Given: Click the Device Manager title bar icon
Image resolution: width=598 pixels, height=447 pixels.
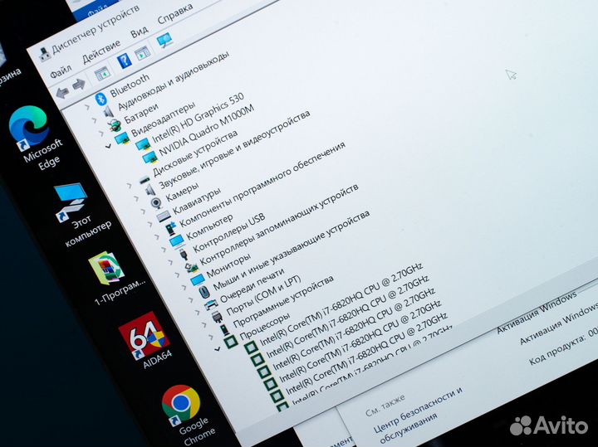Looking at the screenshot, I should click(45, 56).
